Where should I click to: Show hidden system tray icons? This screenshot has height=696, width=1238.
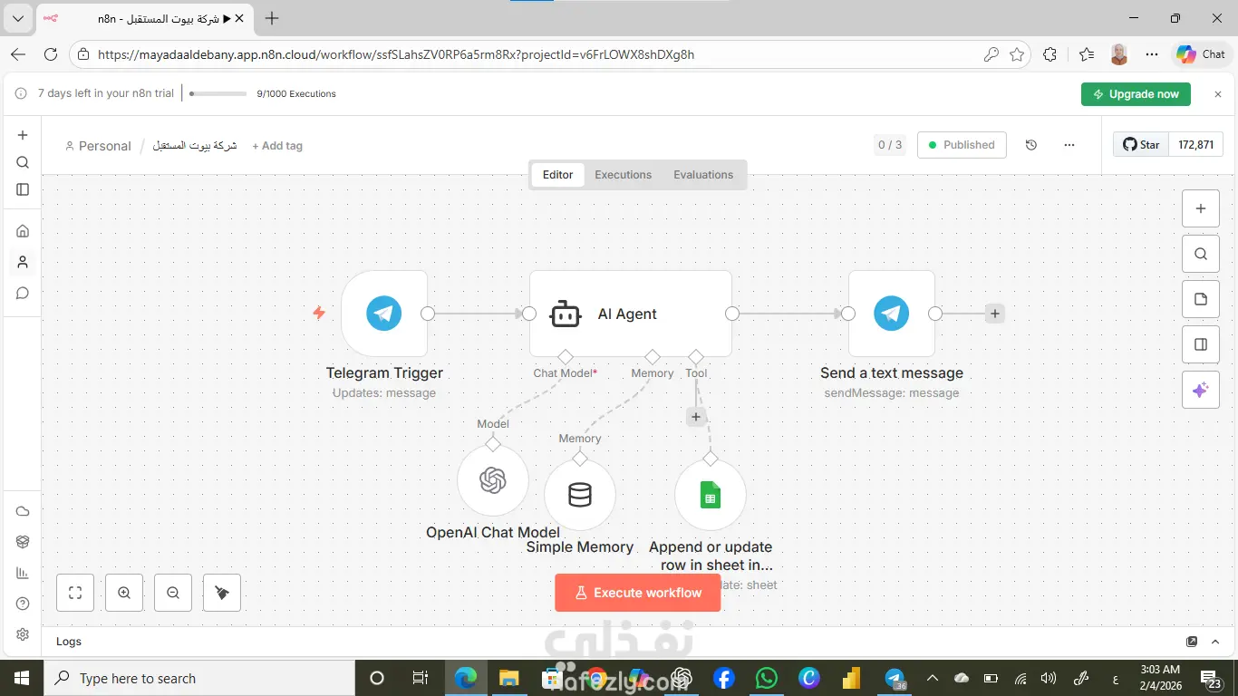(x=932, y=678)
